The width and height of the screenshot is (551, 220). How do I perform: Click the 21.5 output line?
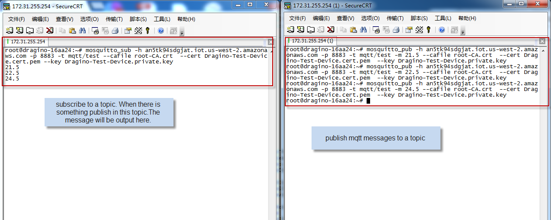point(12,67)
